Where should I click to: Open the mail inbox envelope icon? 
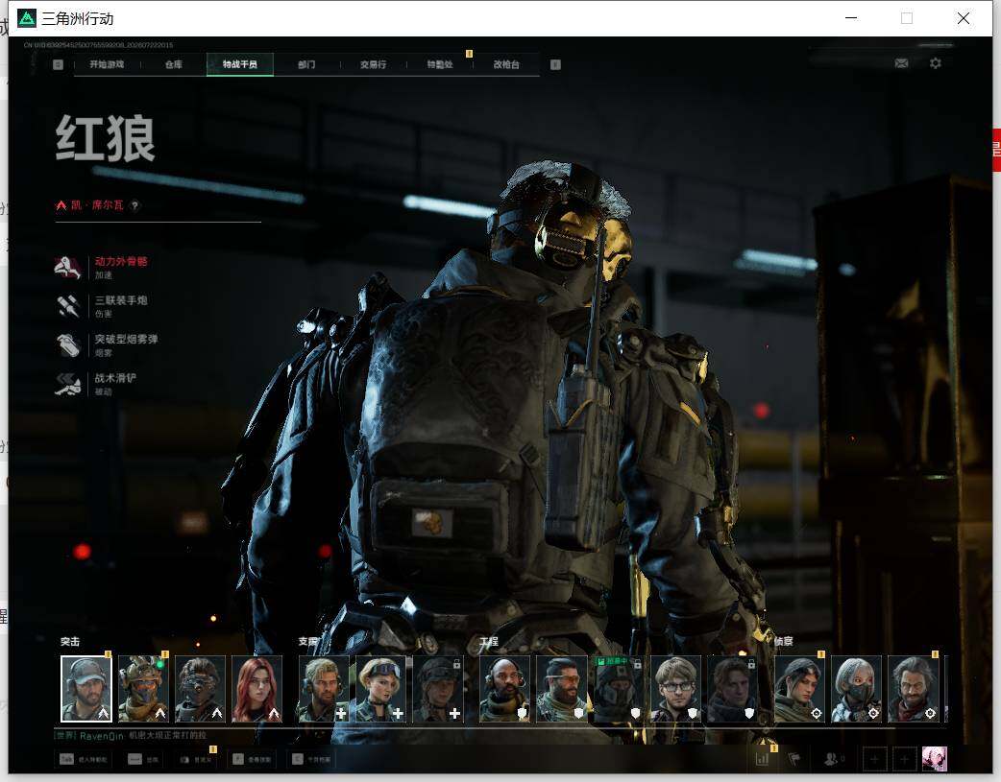[x=901, y=63]
